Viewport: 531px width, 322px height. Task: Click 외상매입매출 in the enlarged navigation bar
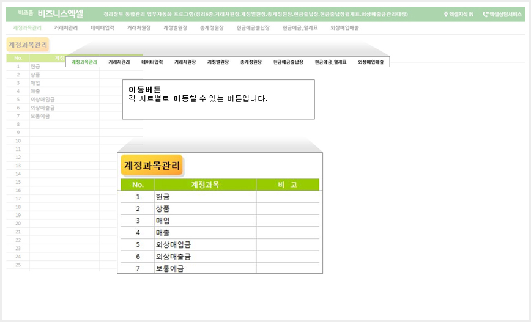click(x=371, y=62)
